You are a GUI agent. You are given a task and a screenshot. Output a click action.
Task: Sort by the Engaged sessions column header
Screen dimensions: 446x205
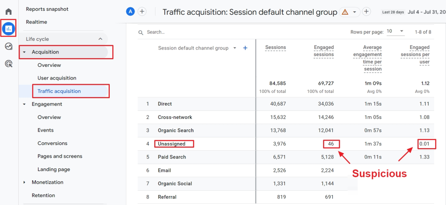(324, 51)
